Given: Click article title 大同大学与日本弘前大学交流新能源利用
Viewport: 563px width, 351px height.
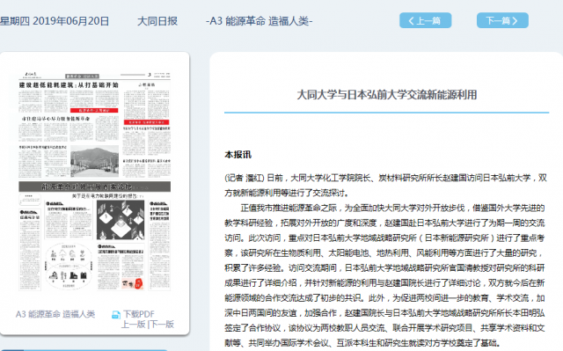Looking at the screenshot, I should (x=387, y=95).
